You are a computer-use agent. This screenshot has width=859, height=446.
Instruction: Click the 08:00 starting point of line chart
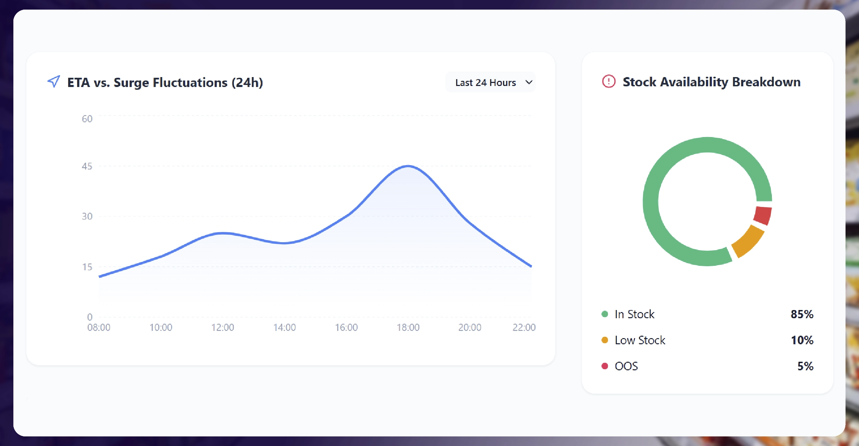click(x=100, y=276)
